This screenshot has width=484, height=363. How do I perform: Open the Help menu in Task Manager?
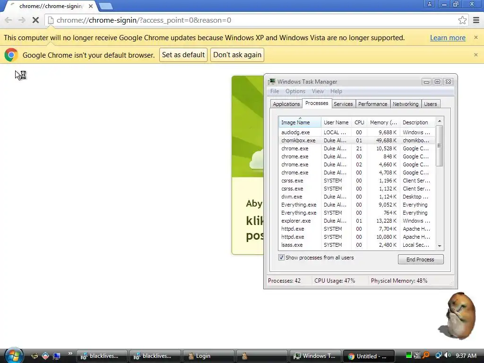[x=336, y=91]
